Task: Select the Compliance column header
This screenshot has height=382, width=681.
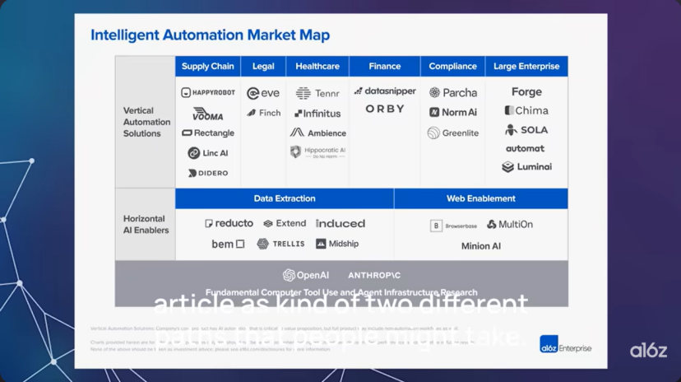Action: (x=452, y=67)
